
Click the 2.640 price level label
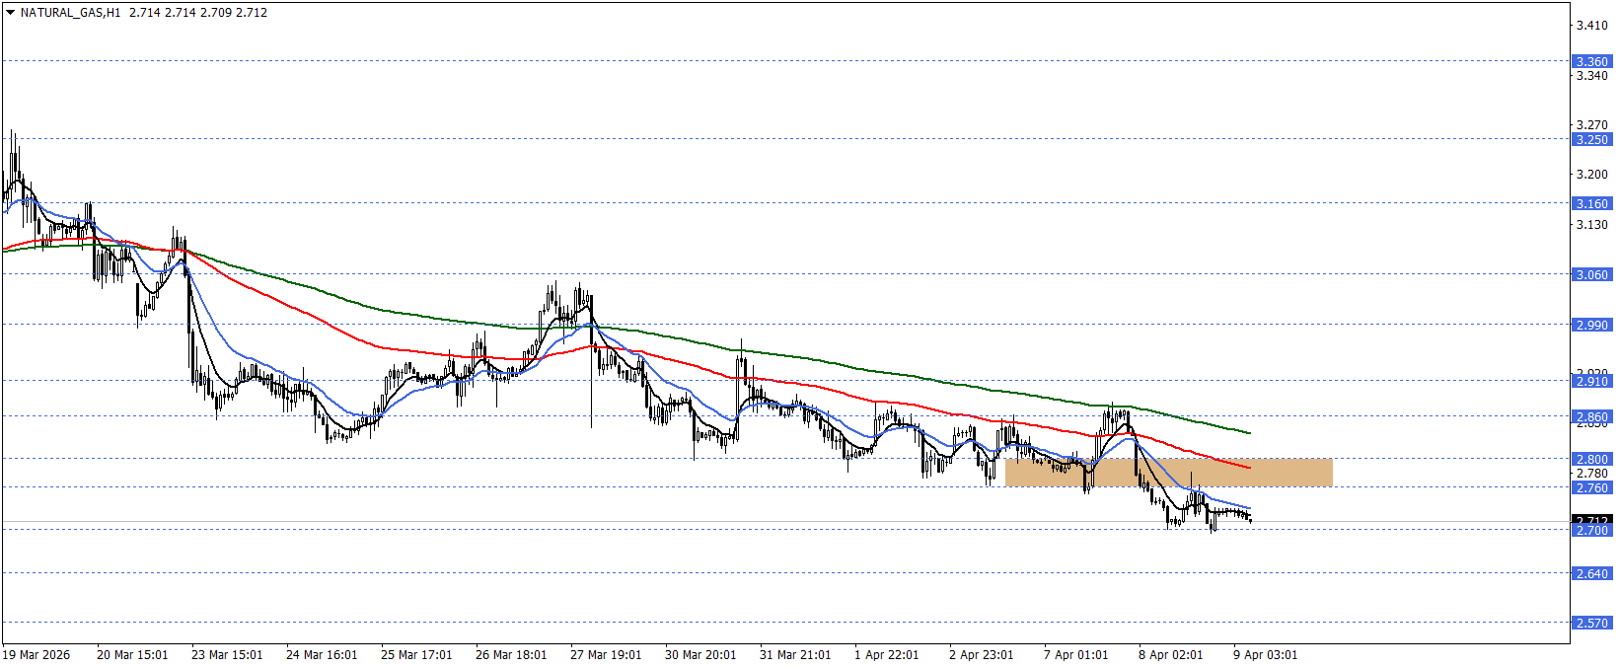(x=1590, y=573)
